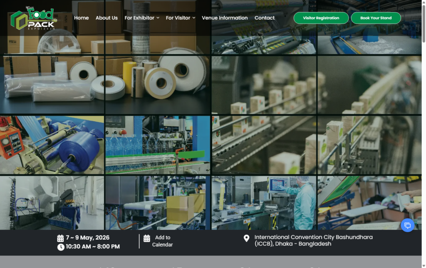Open the blue chat widget icon
The image size is (426, 268).
click(407, 225)
